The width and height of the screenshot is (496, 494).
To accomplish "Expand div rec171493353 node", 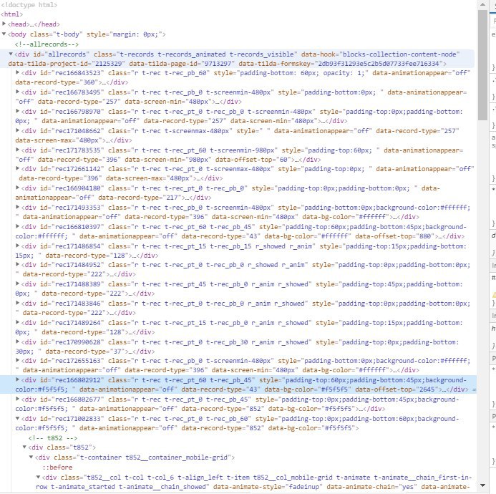I will tap(18, 208).
